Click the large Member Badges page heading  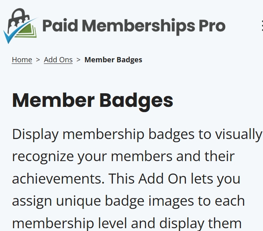(x=93, y=101)
